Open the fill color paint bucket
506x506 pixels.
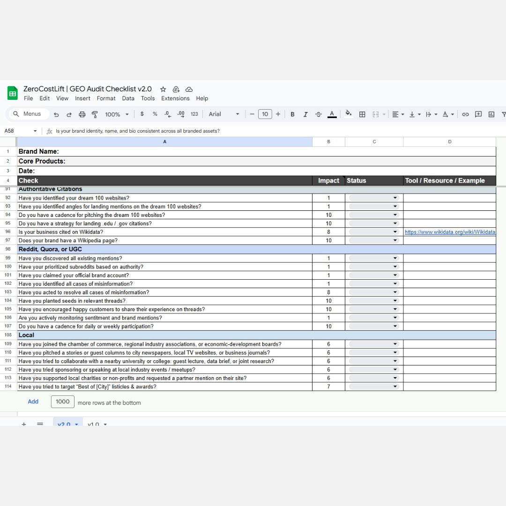click(x=348, y=114)
